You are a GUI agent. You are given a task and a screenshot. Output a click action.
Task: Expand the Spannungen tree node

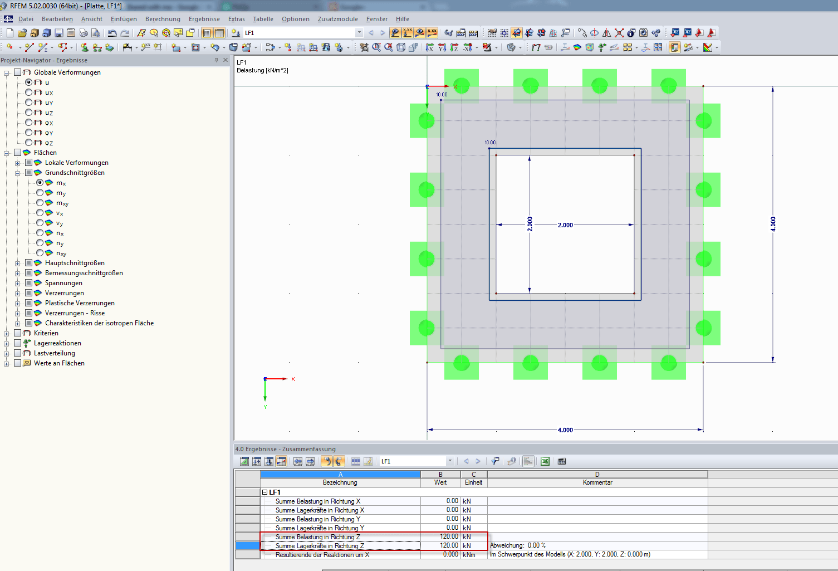[x=17, y=284]
